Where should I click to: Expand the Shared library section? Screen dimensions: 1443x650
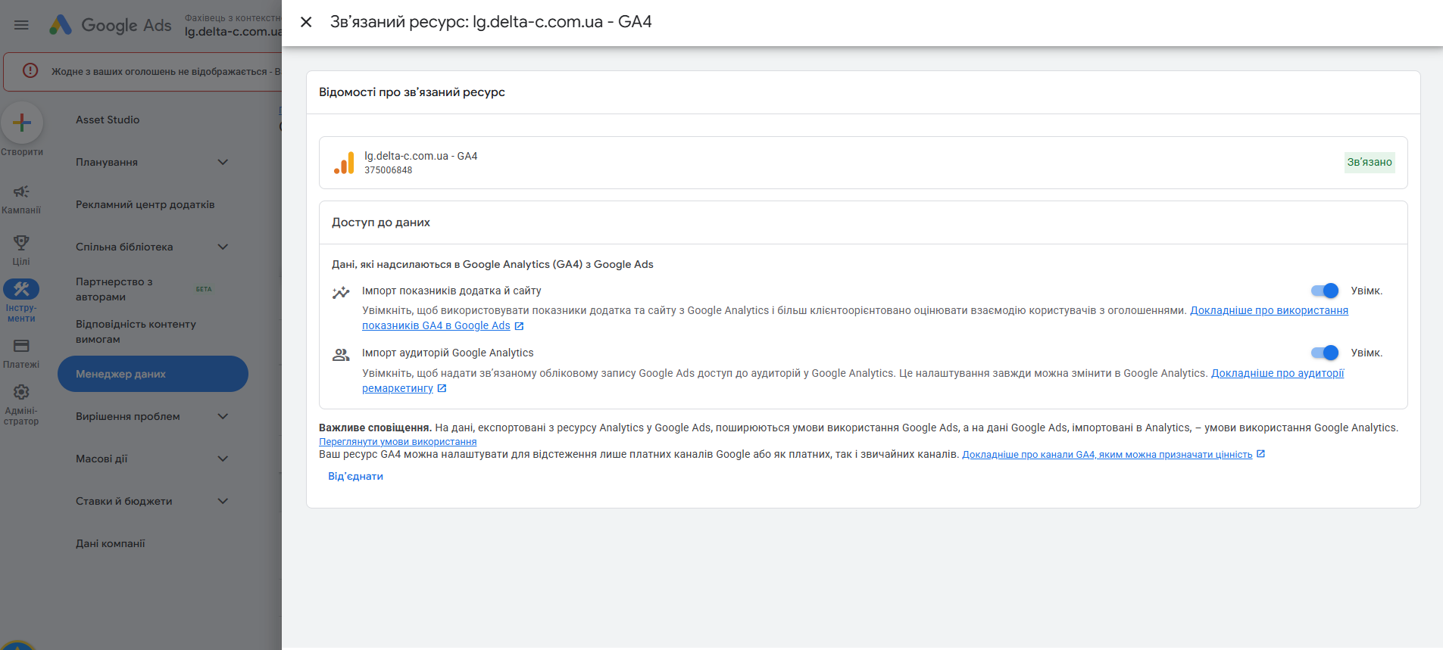[x=223, y=247]
